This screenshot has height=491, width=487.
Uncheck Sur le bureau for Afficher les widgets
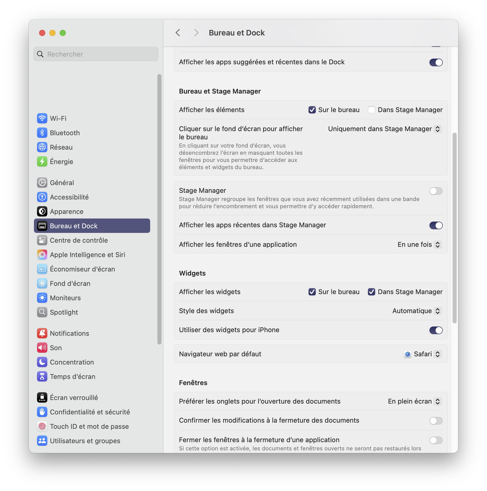pos(312,292)
